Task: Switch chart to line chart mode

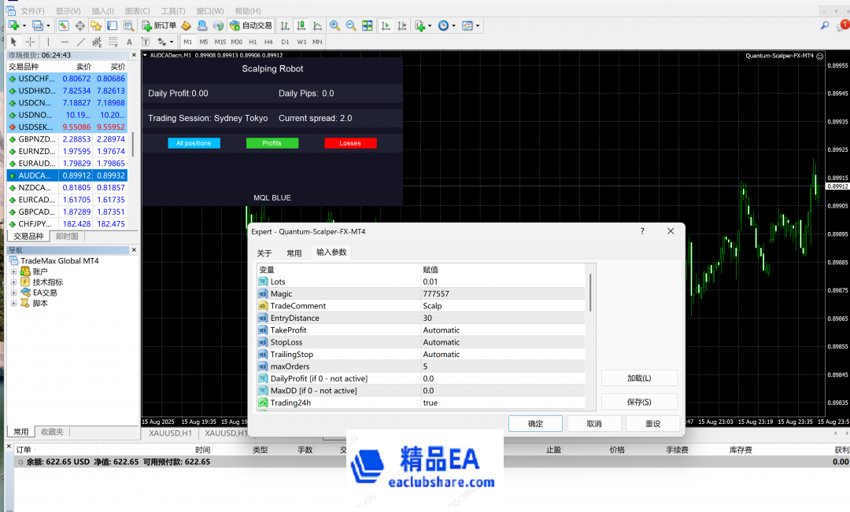Action: pos(318,25)
